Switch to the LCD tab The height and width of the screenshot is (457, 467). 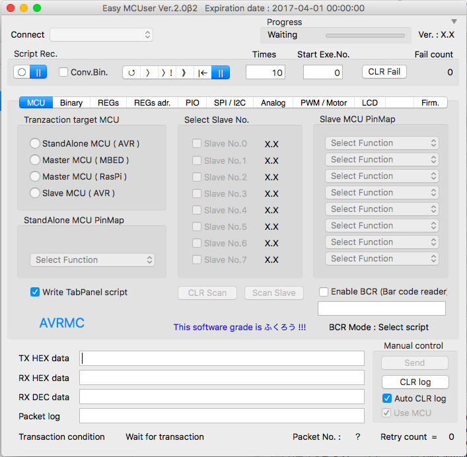pyautogui.click(x=370, y=103)
